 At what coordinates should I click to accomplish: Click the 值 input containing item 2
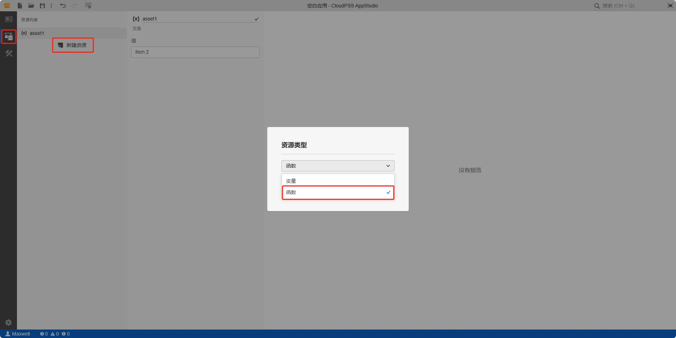[x=196, y=52]
